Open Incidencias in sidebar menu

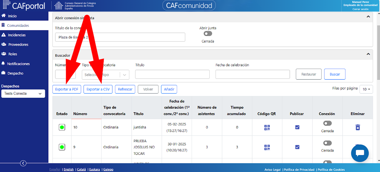[x=17, y=35]
